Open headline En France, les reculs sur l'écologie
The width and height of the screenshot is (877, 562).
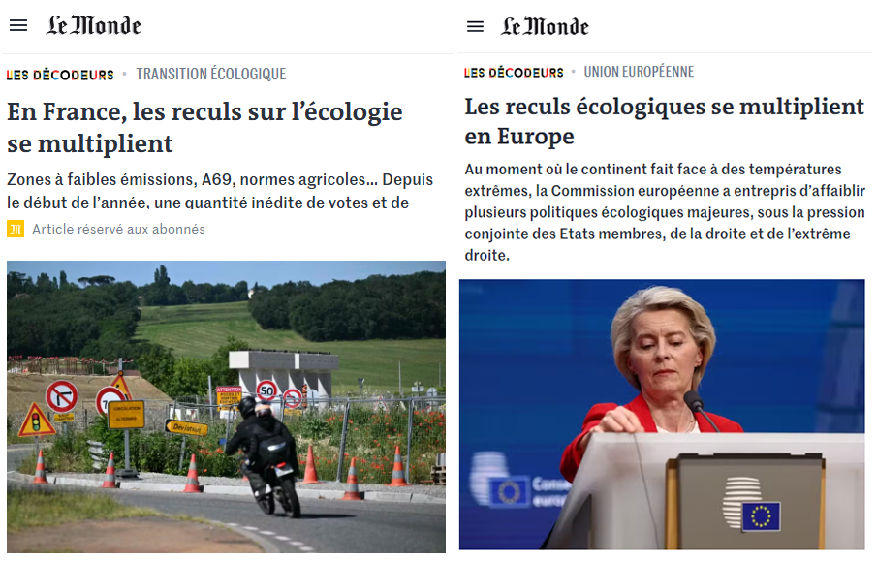click(x=204, y=128)
